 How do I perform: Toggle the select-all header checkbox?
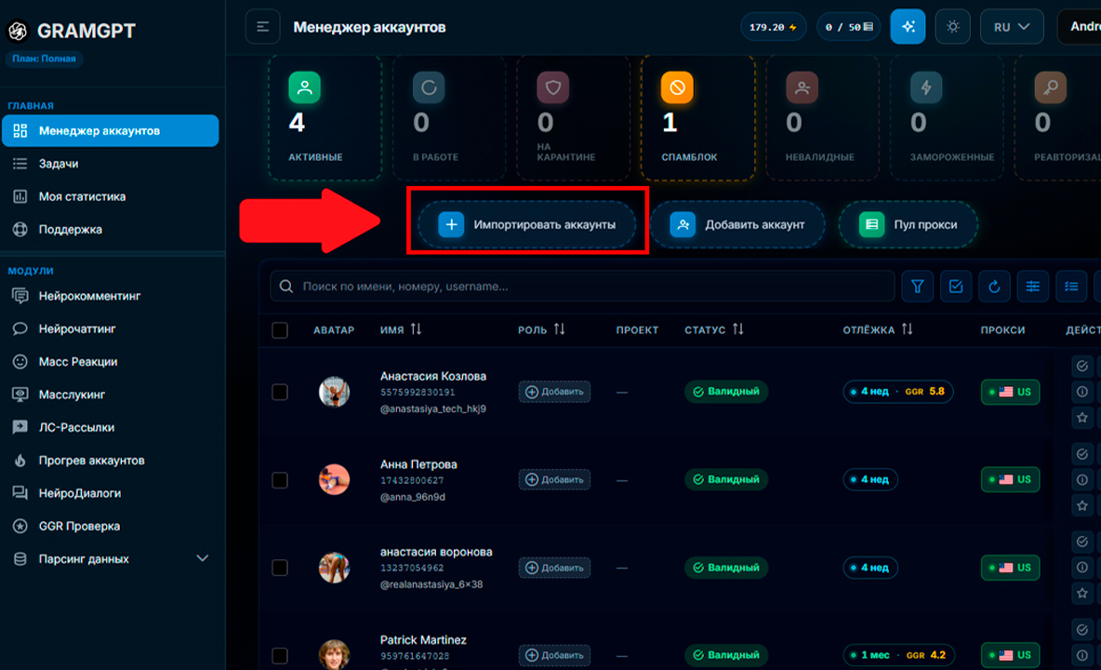[x=280, y=330]
